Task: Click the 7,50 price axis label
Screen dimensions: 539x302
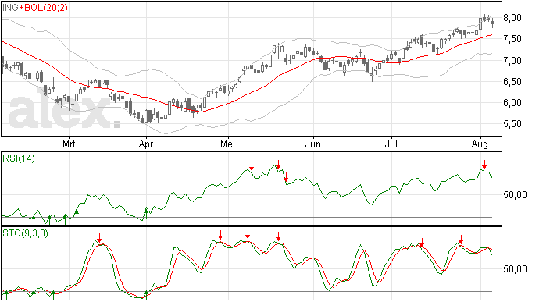Action: tap(512, 39)
